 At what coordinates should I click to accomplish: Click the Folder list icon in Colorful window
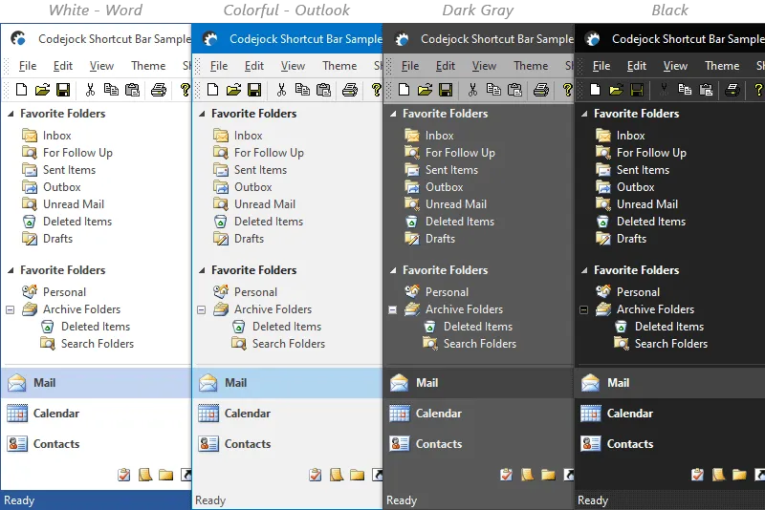pos(357,474)
